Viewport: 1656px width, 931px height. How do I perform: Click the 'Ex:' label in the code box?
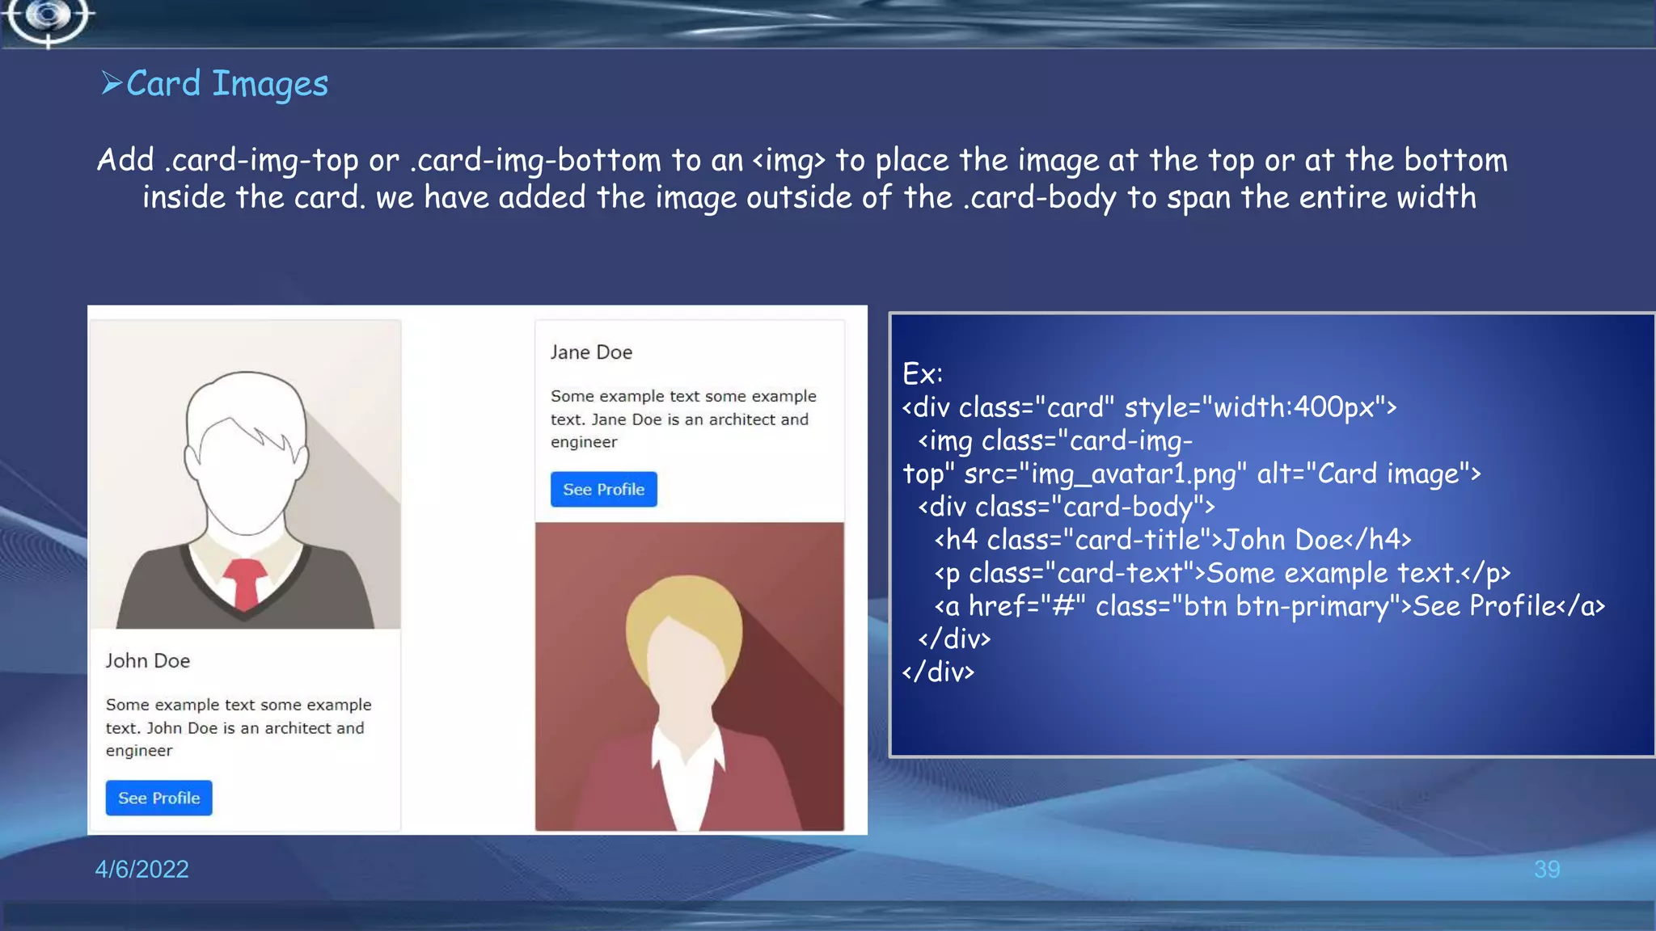point(923,373)
